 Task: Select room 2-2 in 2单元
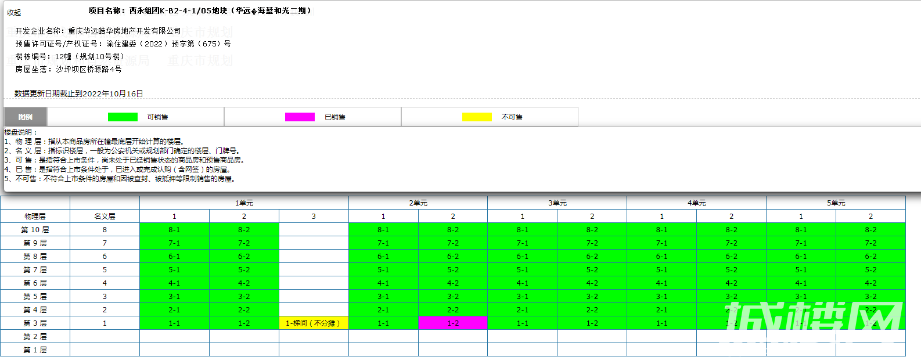pyautogui.click(x=453, y=310)
